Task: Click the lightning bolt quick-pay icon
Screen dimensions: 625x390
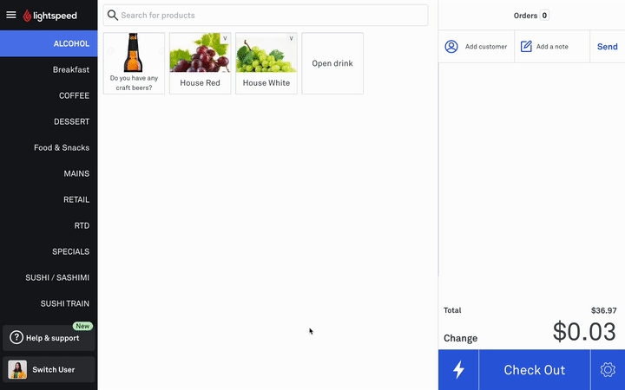Action: click(458, 370)
